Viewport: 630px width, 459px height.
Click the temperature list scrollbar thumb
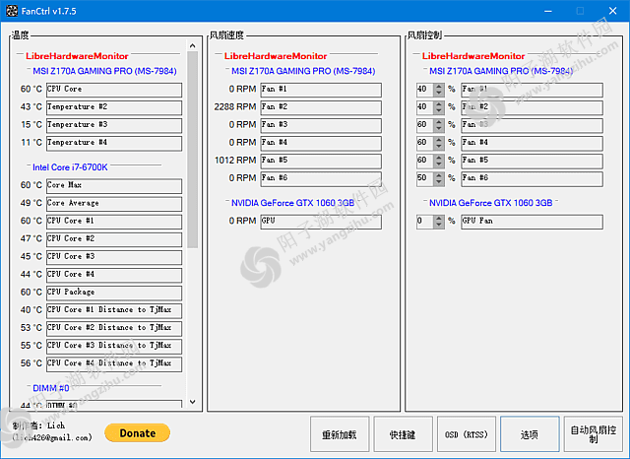point(193,150)
